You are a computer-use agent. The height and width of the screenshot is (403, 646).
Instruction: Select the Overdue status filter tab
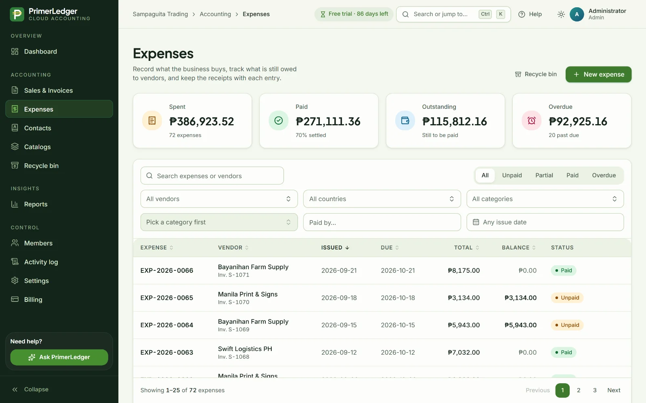(x=604, y=175)
